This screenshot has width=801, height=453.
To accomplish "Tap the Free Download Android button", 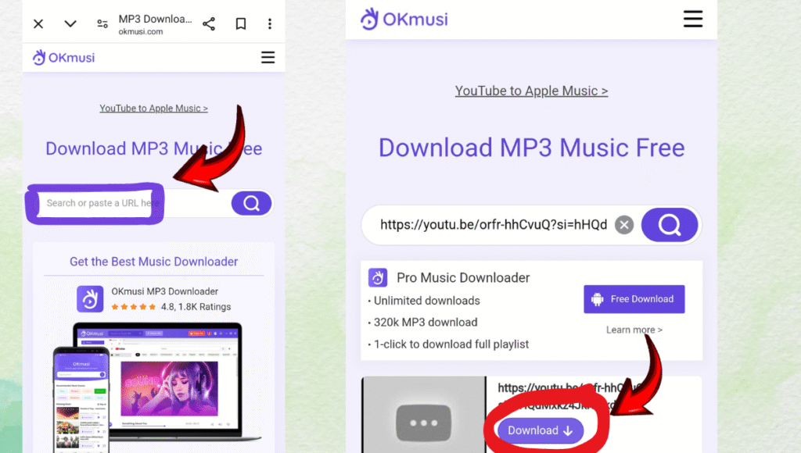I will pos(634,299).
